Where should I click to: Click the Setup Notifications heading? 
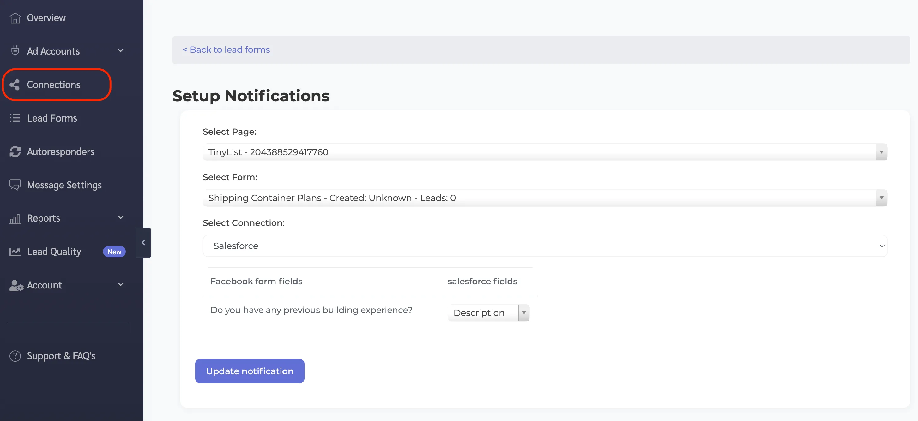251,96
